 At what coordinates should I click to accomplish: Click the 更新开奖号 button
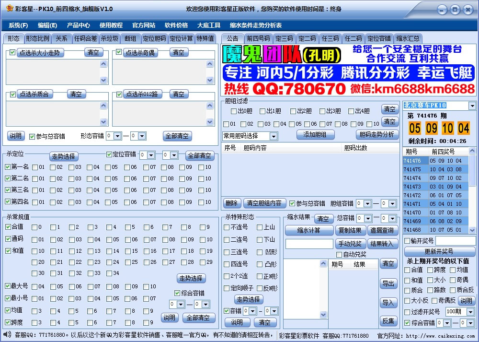[439, 252]
